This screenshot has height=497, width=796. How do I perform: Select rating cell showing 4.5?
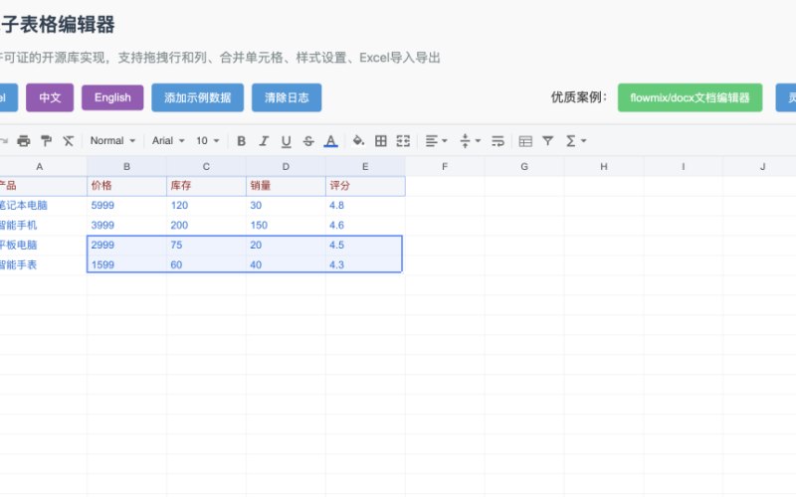pyautogui.click(x=365, y=245)
